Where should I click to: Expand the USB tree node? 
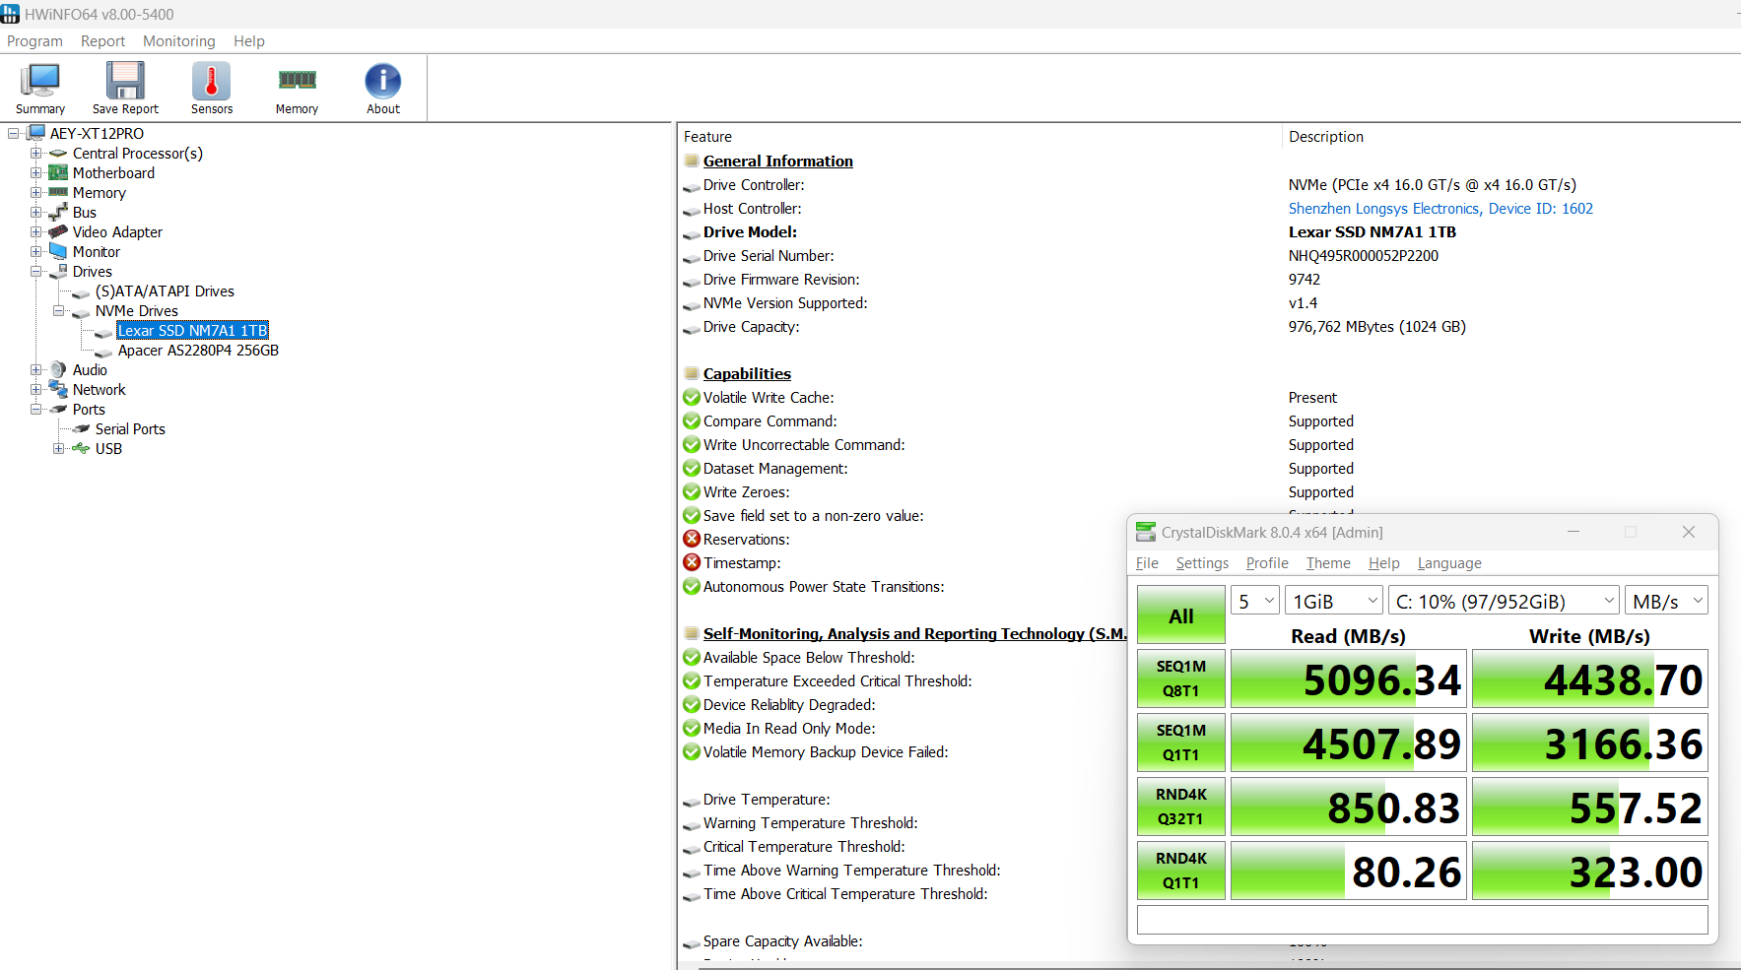[58, 448]
